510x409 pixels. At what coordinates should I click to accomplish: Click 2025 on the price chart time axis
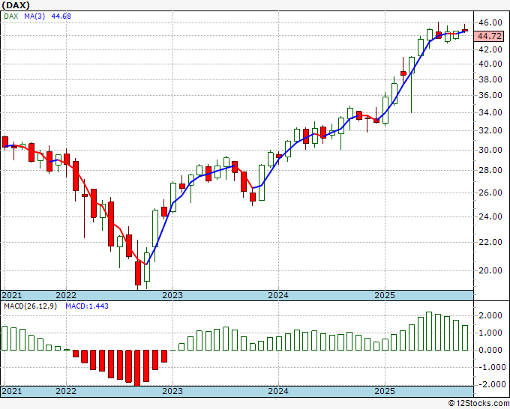[x=385, y=295]
